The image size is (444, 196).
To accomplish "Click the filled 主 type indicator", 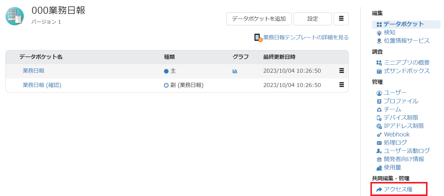I will pyautogui.click(x=166, y=71).
